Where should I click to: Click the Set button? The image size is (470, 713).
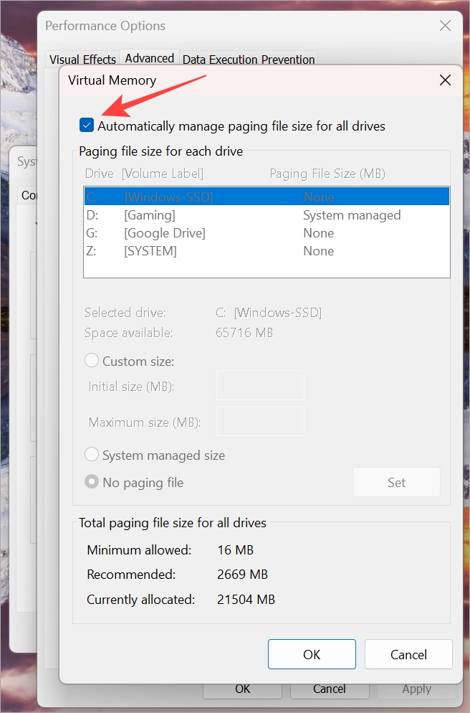396,482
